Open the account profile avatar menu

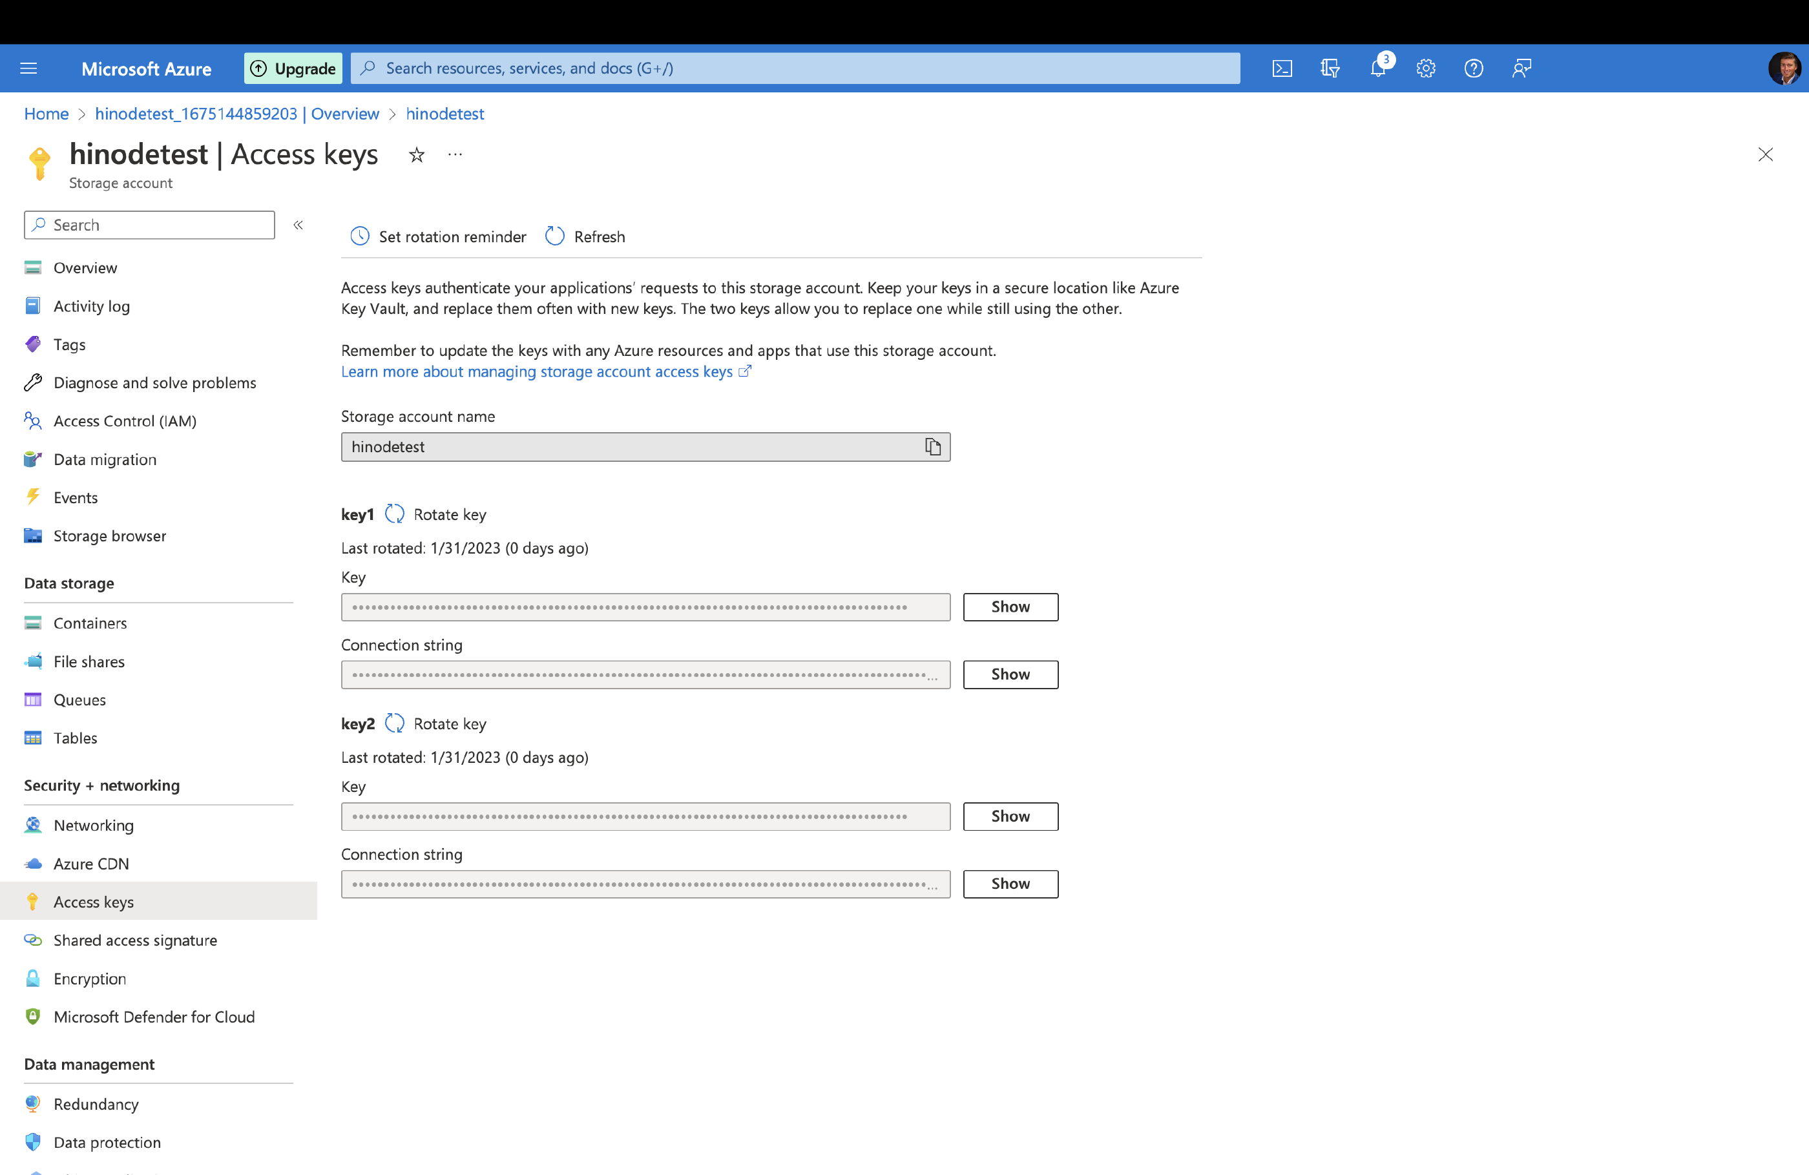1783,68
